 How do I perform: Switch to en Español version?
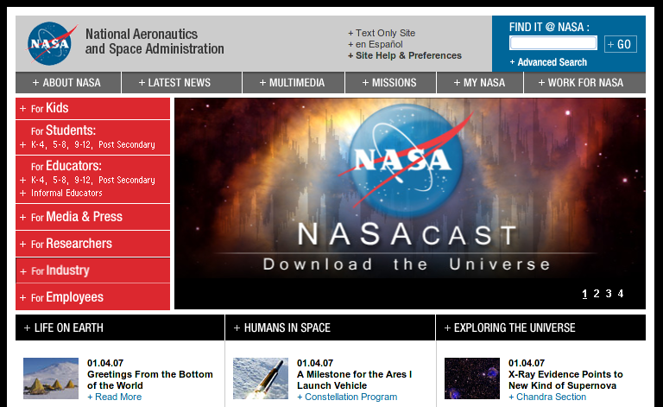pos(376,44)
